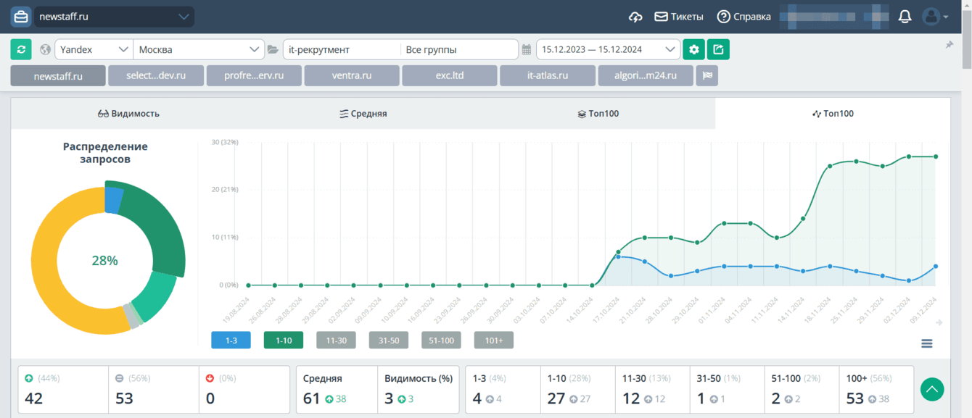Toggle the 1-3 series legend button
Image resolution: width=972 pixels, height=418 pixels.
click(231, 340)
